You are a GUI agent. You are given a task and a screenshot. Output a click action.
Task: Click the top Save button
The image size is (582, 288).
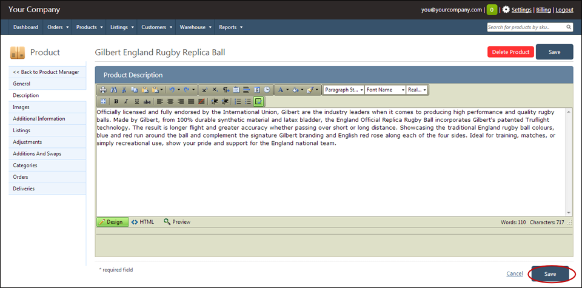[555, 52]
